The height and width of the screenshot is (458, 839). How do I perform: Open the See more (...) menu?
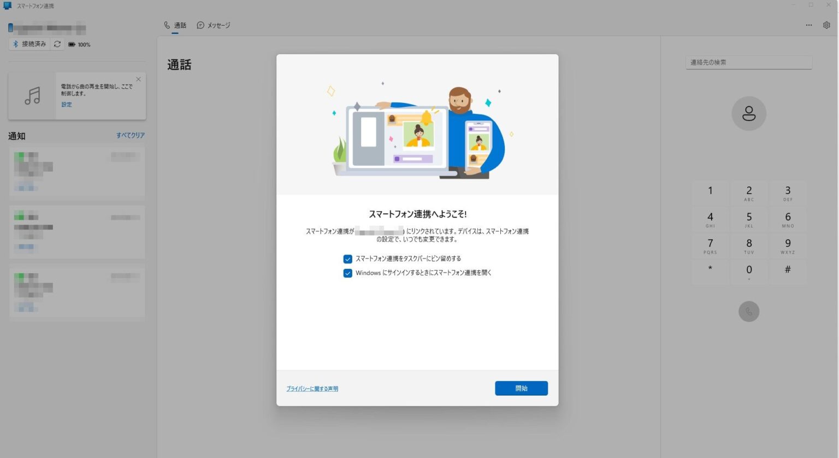809,25
